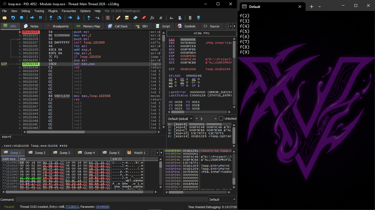The width and height of the screenshot is (375, 210).
Task: Open the Plugins menu
Action: coord(53,11)
